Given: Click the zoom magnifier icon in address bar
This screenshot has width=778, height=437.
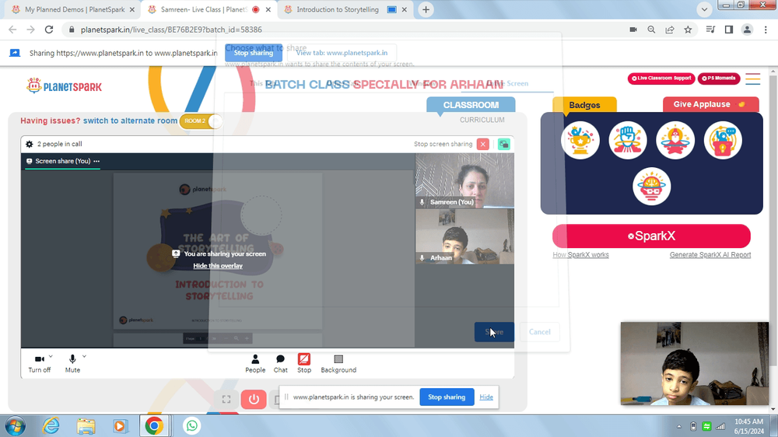Looking at the screenshot, I should click(x=651, y=30).
